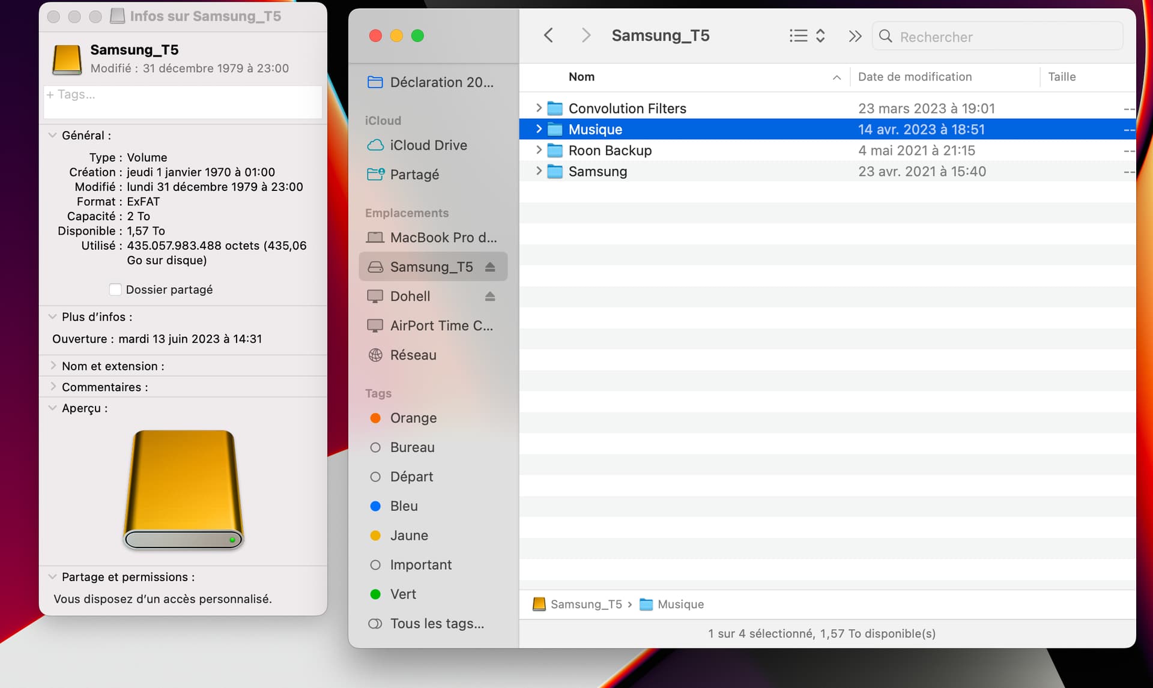
Task: Go forward with the right arrow
Action: pyautogui.click(x=586, y=35)
